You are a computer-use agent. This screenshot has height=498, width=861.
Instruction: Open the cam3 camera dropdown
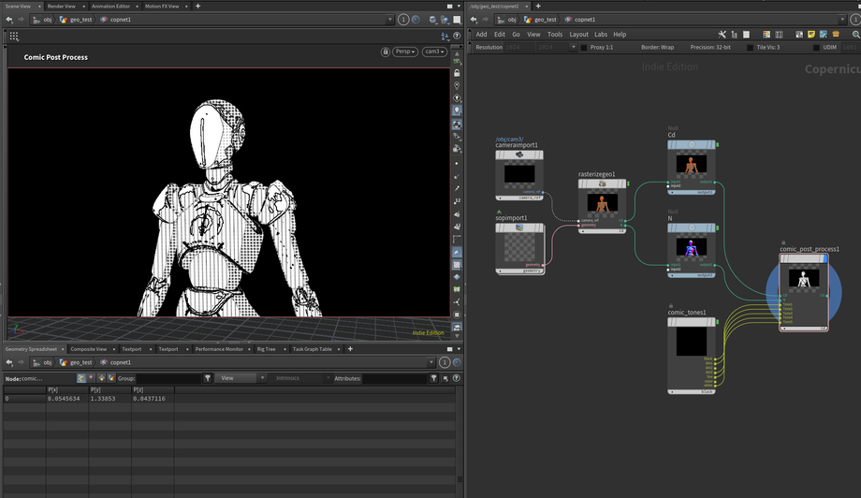click(434, 51)
